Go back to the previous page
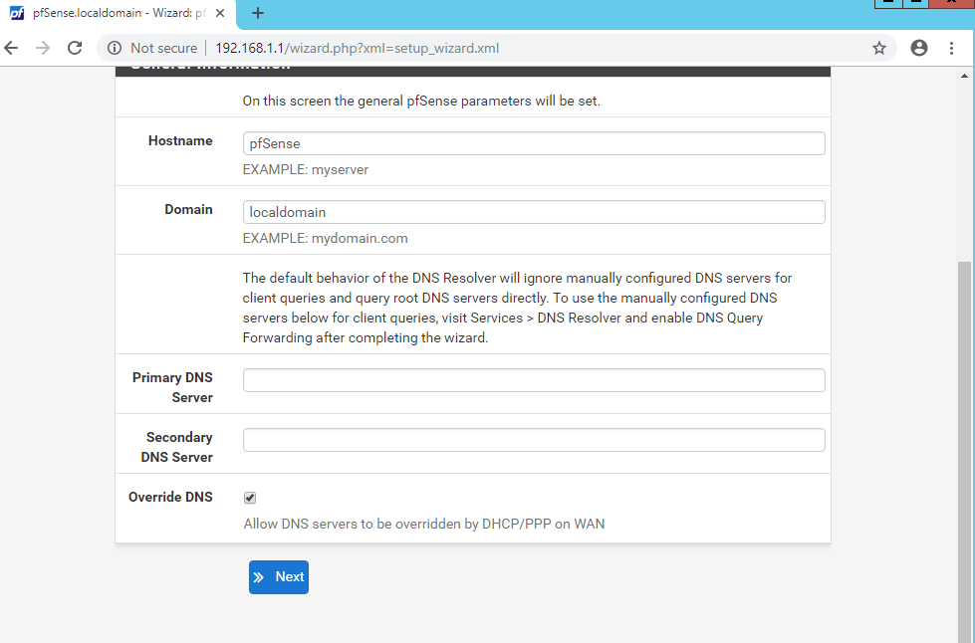 [x=11, y=48]
